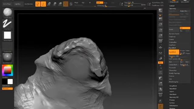The height and width of the screenshot is (109, 194).
Task: Click the lock icon in right shelf
Action: tap(160, 58)
